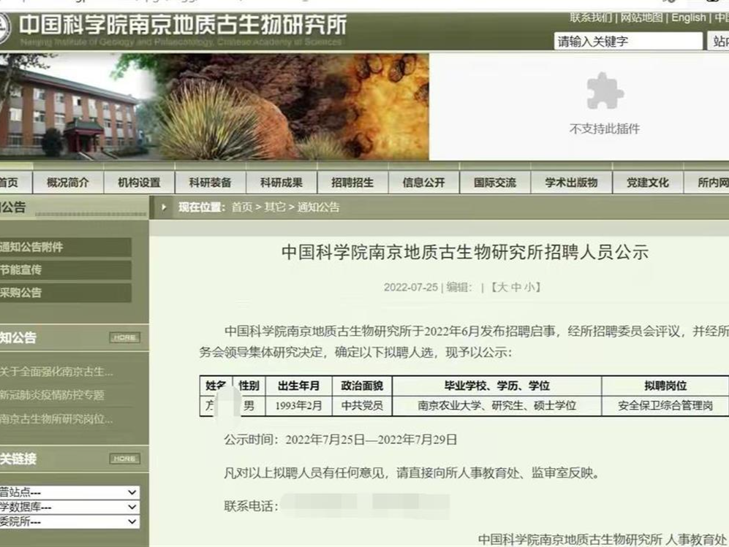
Task: Set font size to 中
Action: (515, 288)
